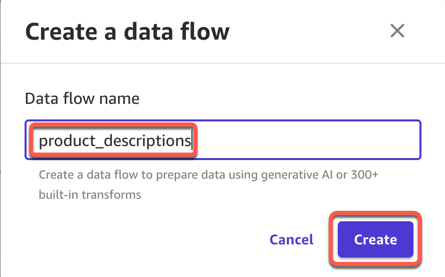Click the blank header area left of X
The width and height of the screenshot is (445, 277).
(311, 32)
